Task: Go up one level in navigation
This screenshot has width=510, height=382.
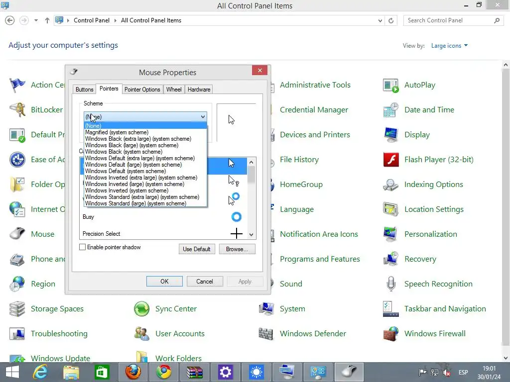Action: 47,20
